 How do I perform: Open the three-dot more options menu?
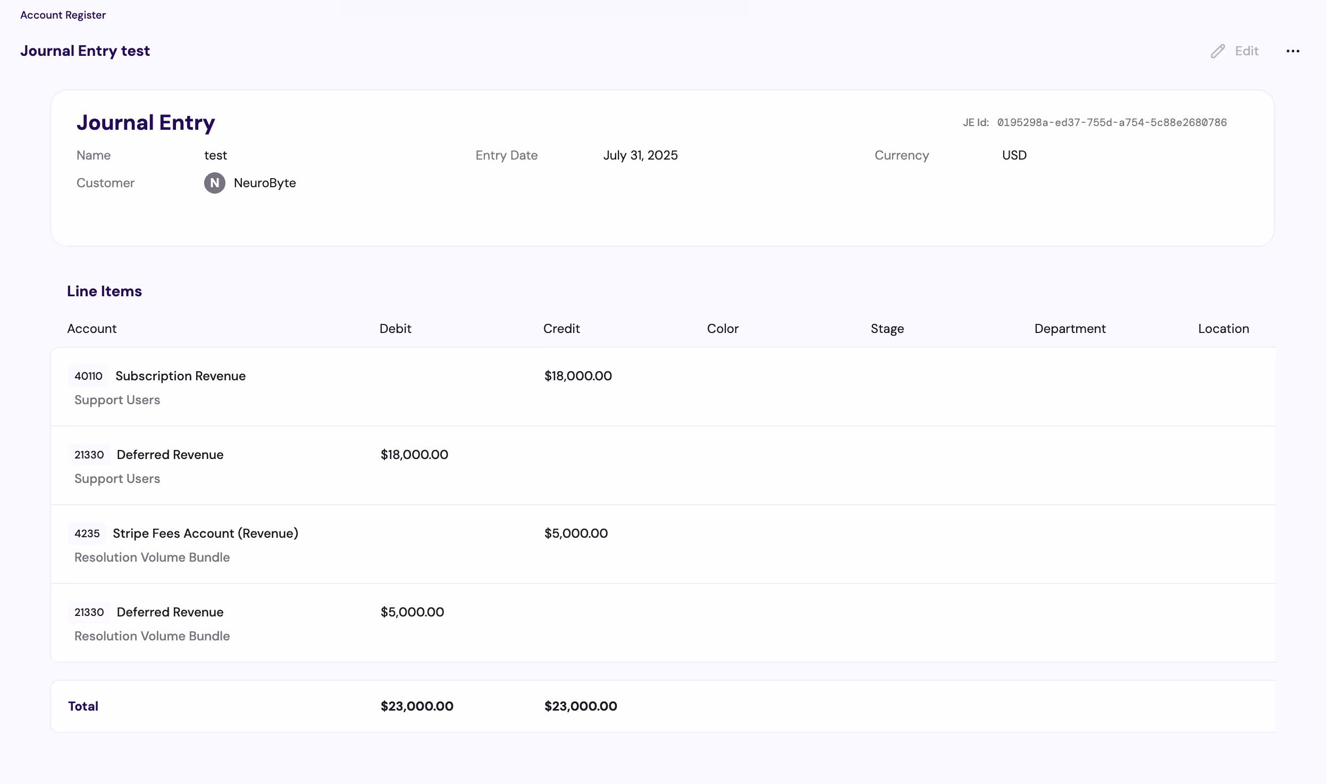[1293, 51]
